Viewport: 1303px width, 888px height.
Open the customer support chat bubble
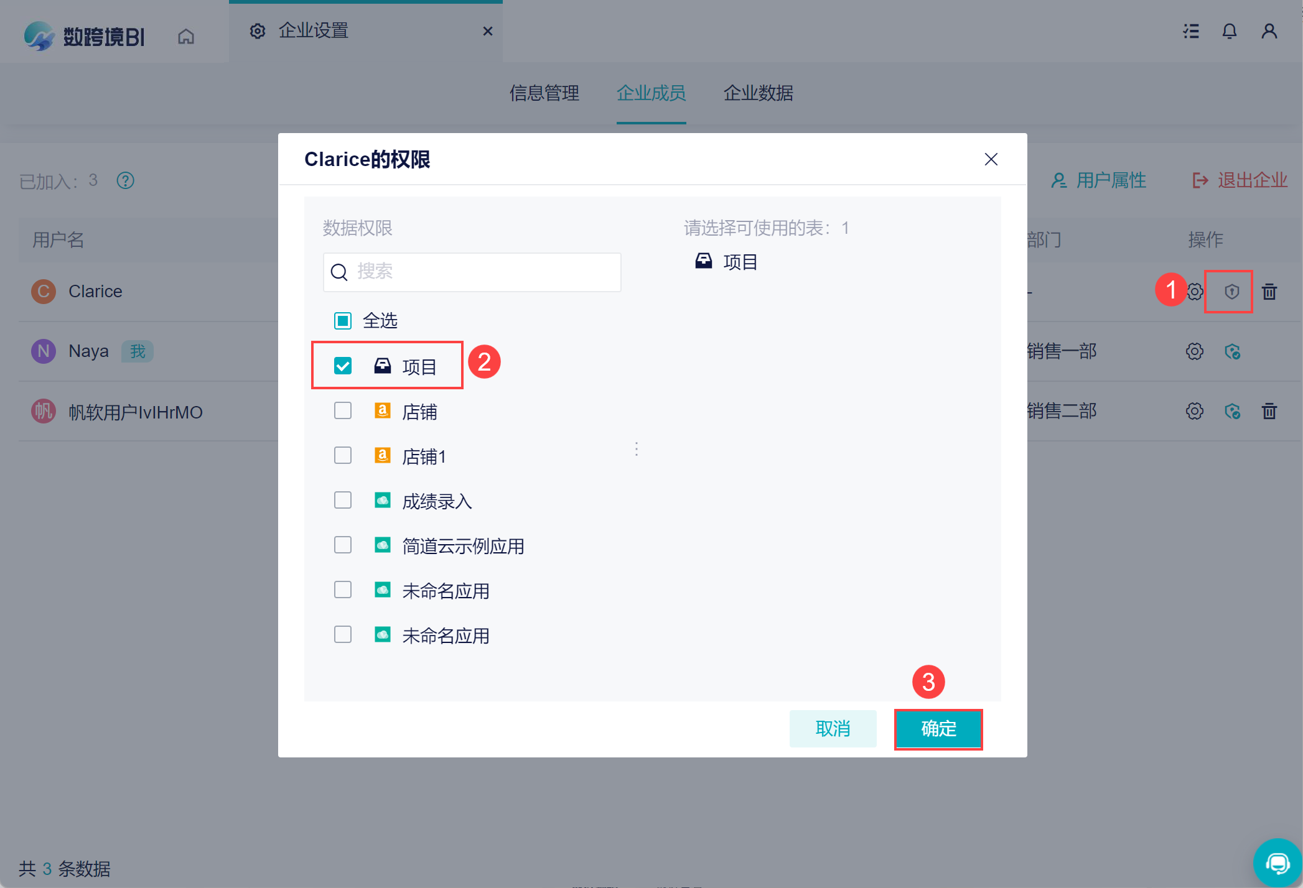pos(1277,863)
